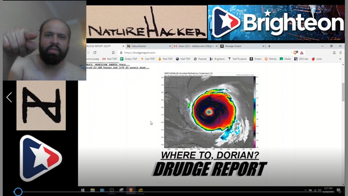This screenshot has height=196, width=348.
Task: Click the browser reload button
Action: (95, 53)
